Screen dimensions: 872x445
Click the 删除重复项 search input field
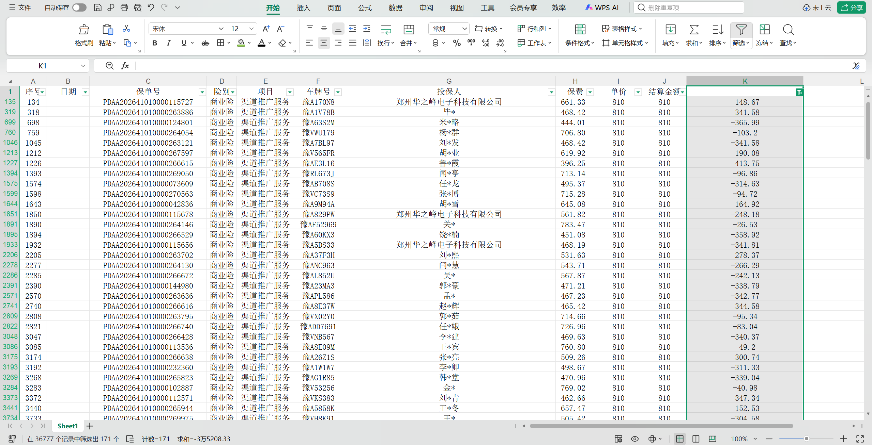[x=688, y=7]
